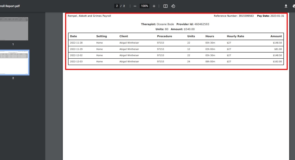Click $27 hourly rate in 2022-12-02 row

coord(229,55)
